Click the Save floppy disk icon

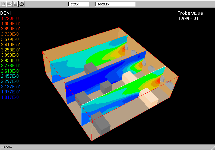click(x=15, y=4)
